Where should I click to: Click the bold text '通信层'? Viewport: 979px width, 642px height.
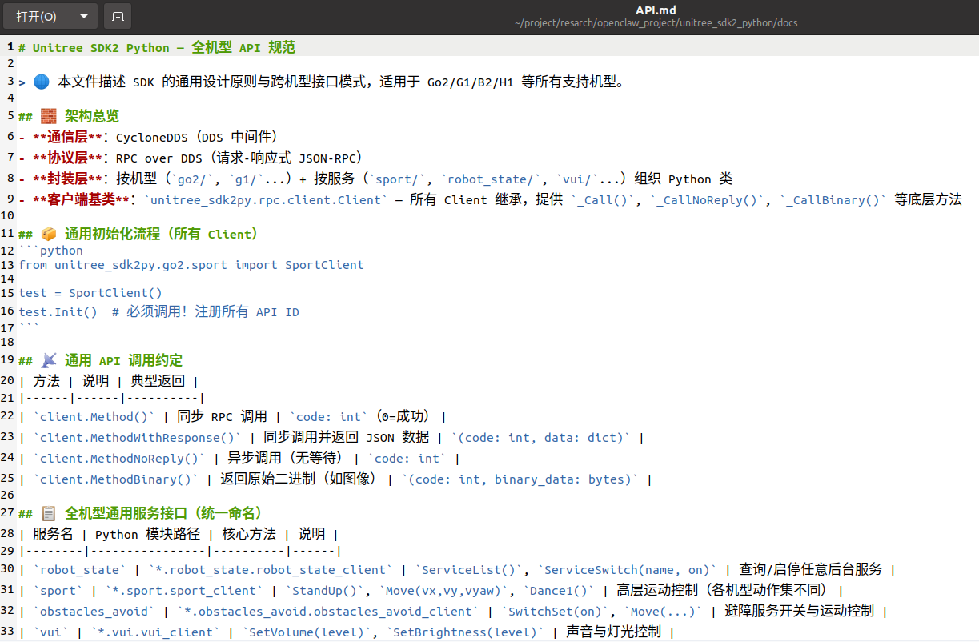(x=67, y=137)
